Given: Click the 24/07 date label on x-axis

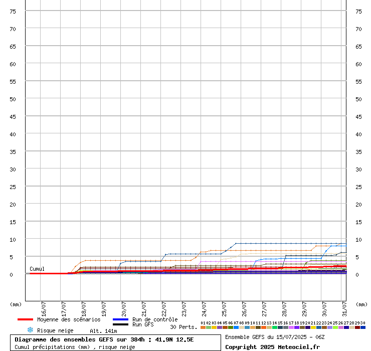Looking at the screenshot, I should [204, 309].
